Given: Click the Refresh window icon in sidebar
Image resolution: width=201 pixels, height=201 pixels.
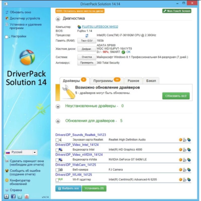Looking at the screenshot, I should [7, 12].
